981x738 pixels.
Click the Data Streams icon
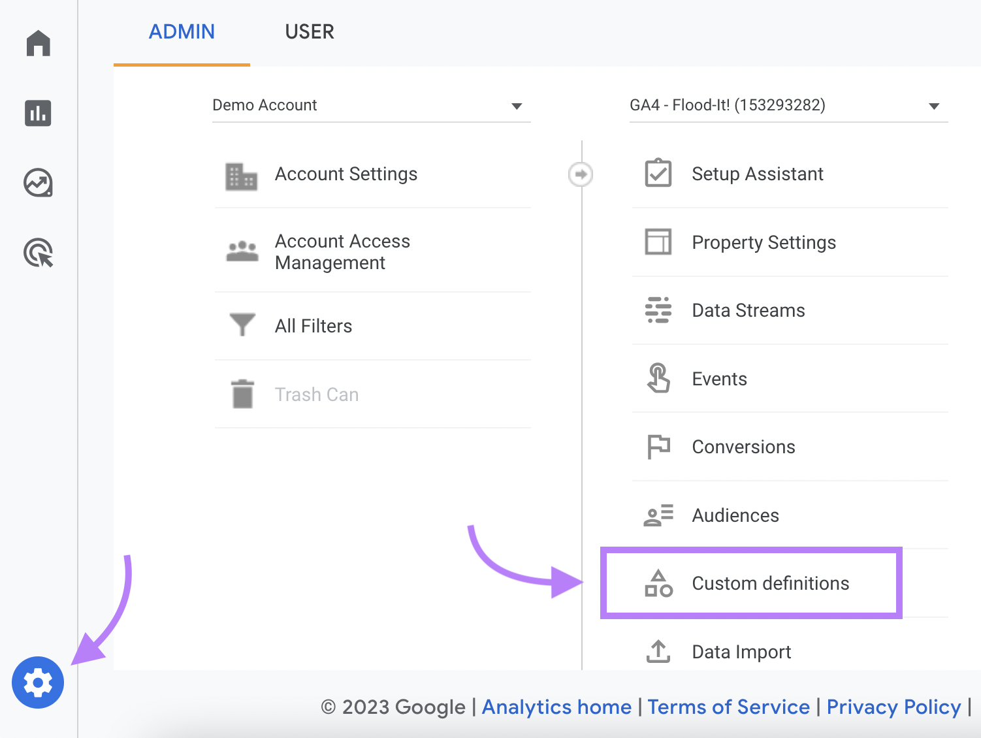point(658,310)
